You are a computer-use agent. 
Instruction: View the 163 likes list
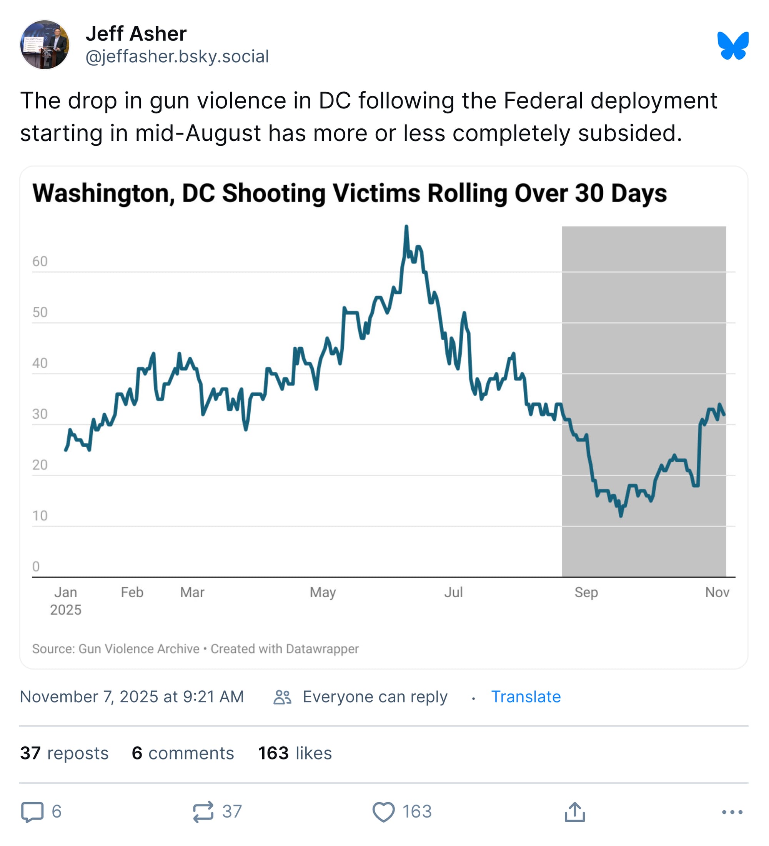click(295, 753)
